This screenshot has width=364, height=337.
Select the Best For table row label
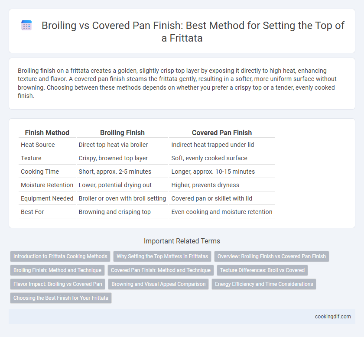32,212
